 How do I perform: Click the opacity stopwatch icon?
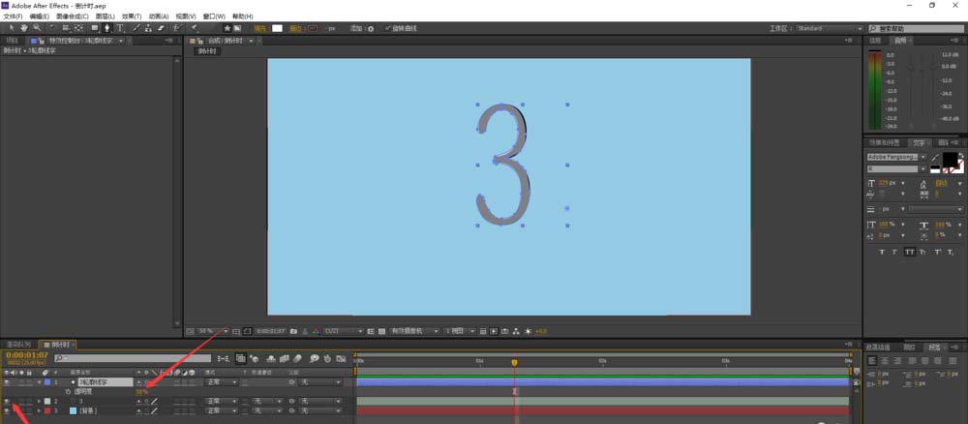coord(68,391)
